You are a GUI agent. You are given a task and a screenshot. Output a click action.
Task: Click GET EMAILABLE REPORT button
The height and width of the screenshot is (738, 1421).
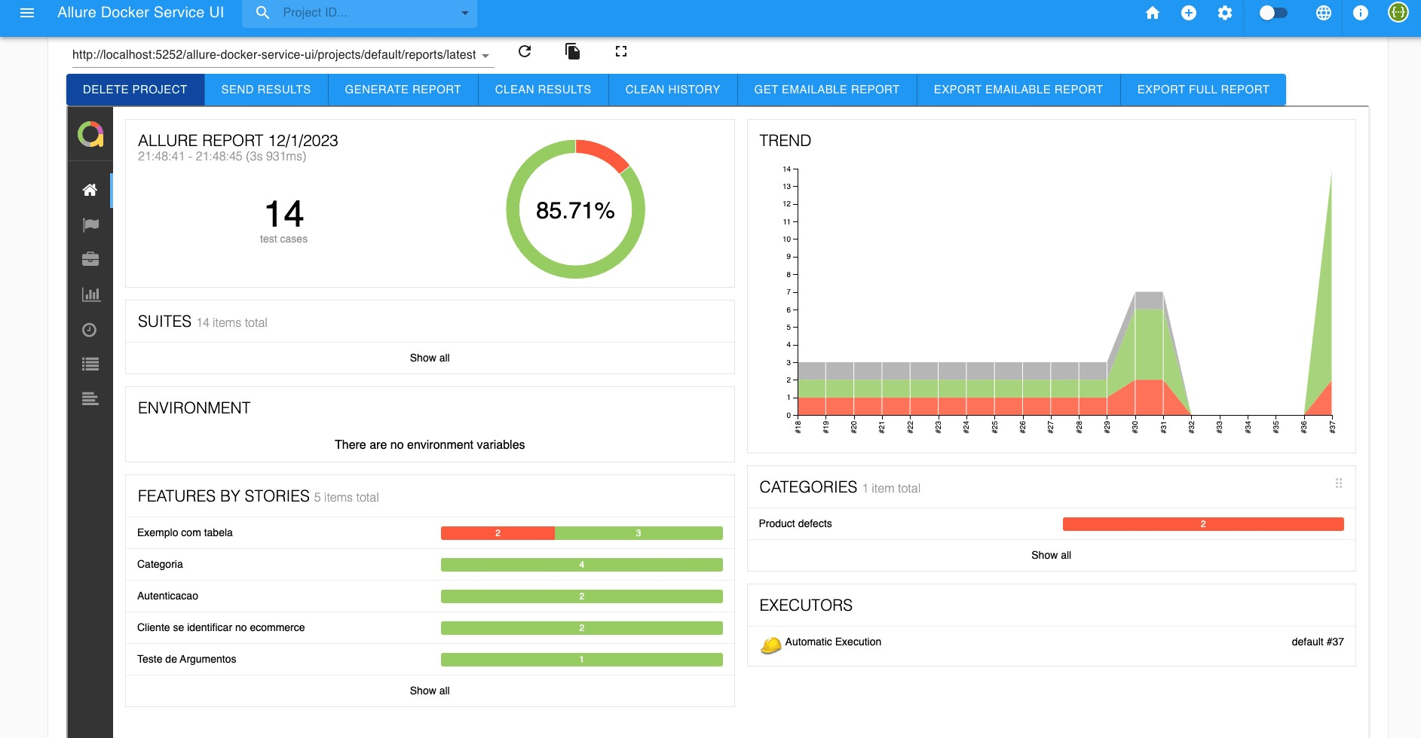[827, 90]
